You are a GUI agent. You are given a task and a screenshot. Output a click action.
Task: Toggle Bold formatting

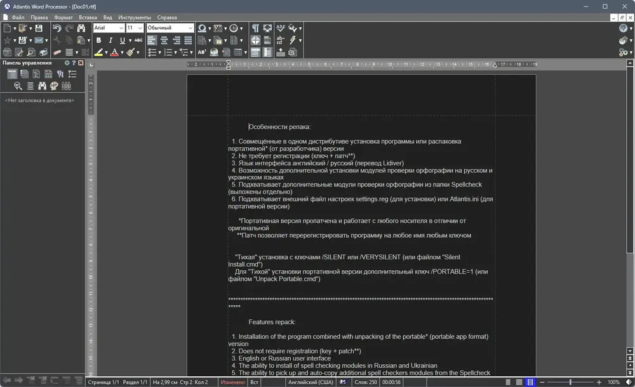[98, 40]
